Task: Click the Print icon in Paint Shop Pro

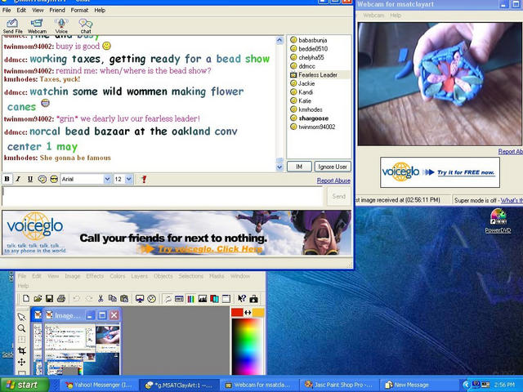Action: (x=61, y=299)
